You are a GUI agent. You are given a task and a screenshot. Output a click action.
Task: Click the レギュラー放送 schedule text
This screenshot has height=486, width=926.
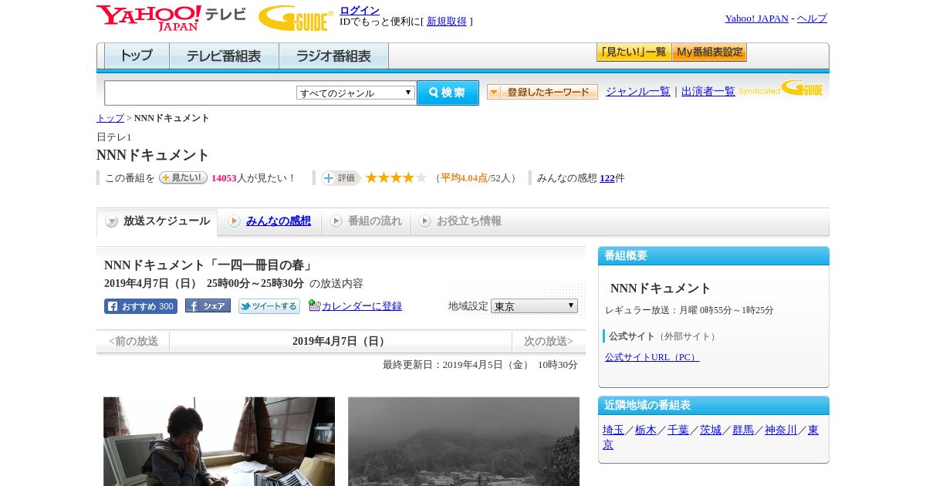point(689,310)
